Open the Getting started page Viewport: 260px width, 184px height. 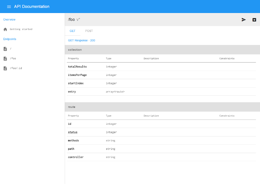(21, 29)
